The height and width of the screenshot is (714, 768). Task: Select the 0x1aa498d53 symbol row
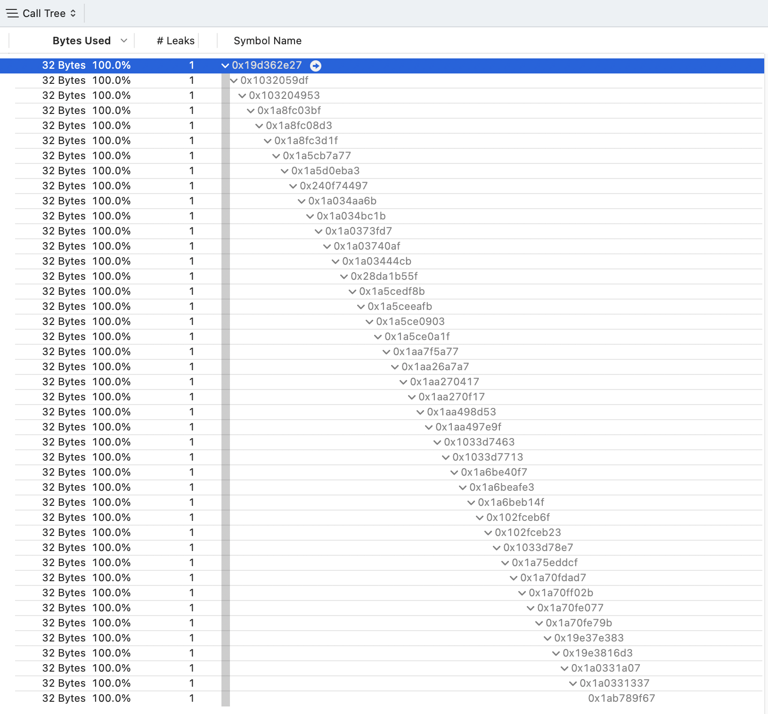pyautogui.click(x=461, y=412)
